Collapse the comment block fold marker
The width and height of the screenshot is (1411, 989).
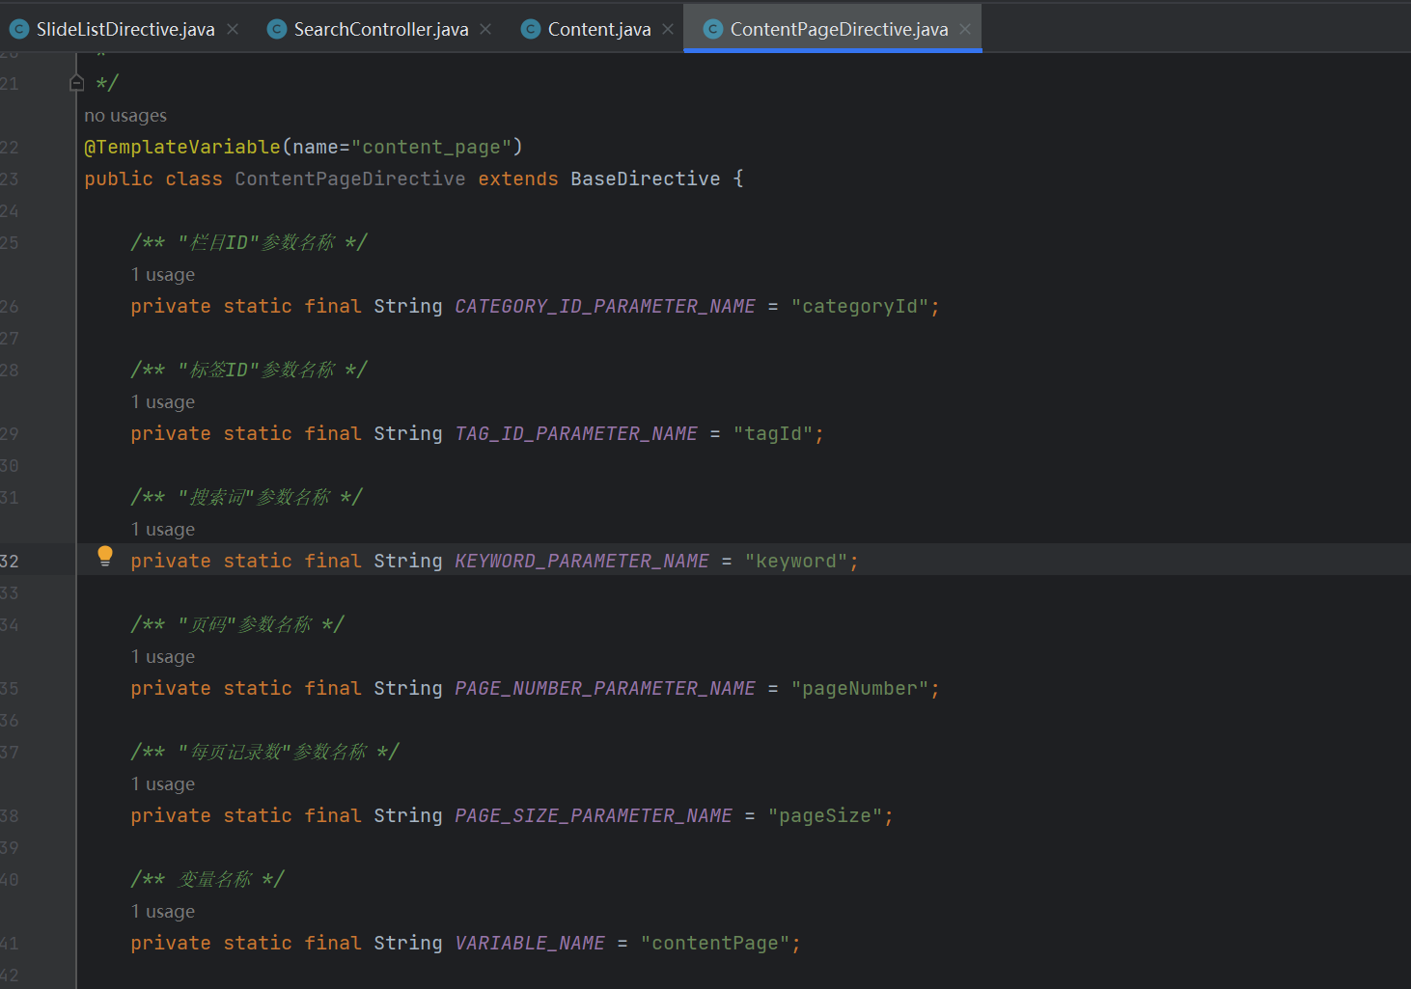[x=77, y=83]
